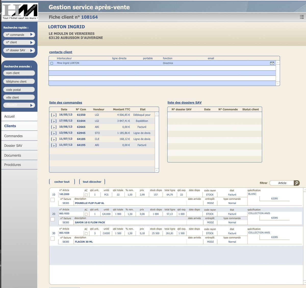Image resolution: width=306 pixels, height=288 pixels.
Task: Click the Article filter field
Action: (x=282, y=183)
